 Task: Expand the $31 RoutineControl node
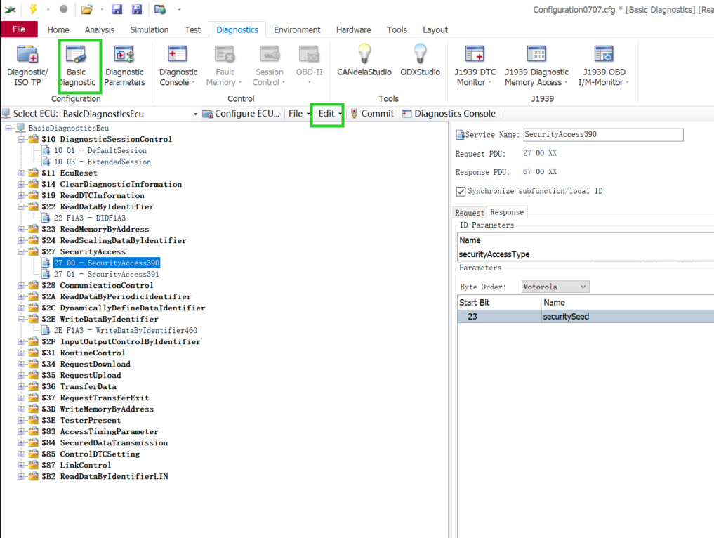pyautogui.click(x=21, y=353)
